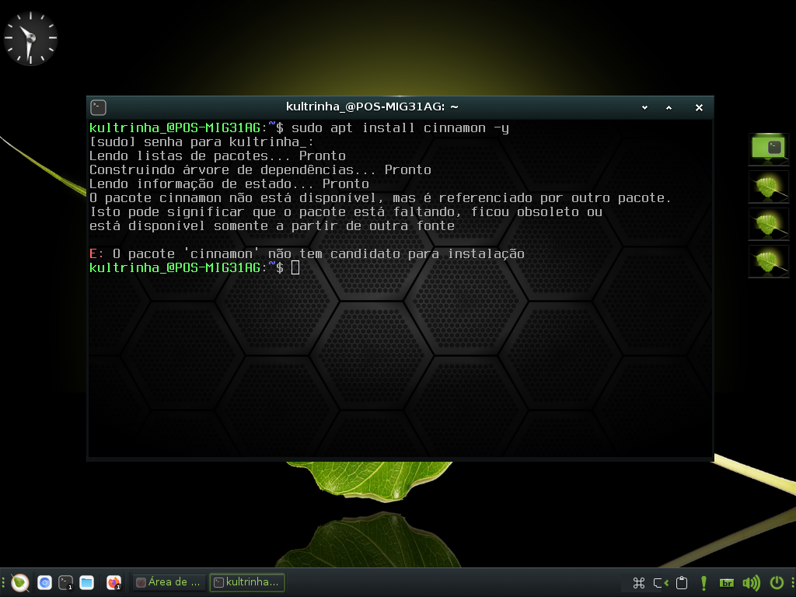
Task: Open the file manager launcher
Action: 87,583
